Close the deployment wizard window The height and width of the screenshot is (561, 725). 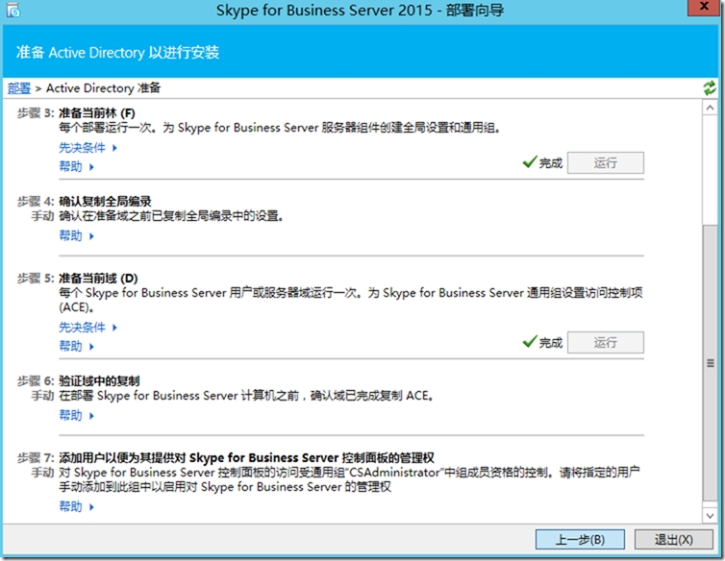point(704,8)
